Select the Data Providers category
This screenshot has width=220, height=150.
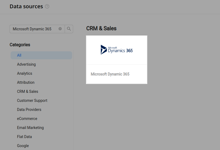[x=29, y=110]
